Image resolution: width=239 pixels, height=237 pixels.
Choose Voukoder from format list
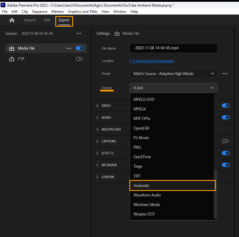[x=172, y=186]
